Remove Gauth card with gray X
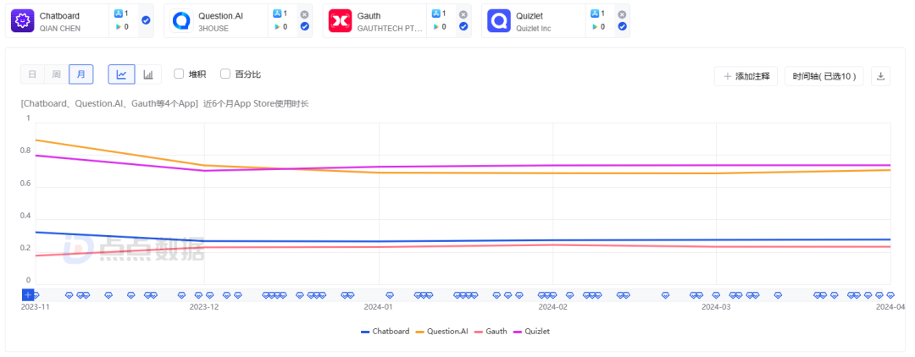This screenshot has width=915, height=357. tap(463, 14)
